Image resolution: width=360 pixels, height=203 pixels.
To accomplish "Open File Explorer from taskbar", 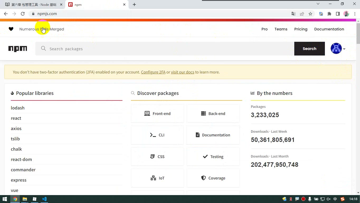I will coord(25,199).
